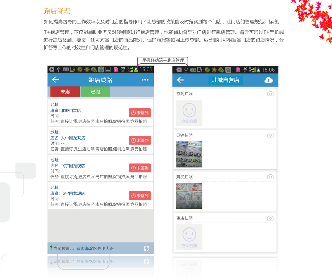Tap back arrow in 跑店线路 header
This screenshot has height=277, width=332.
pyautogui.click(x=56, y=80)
